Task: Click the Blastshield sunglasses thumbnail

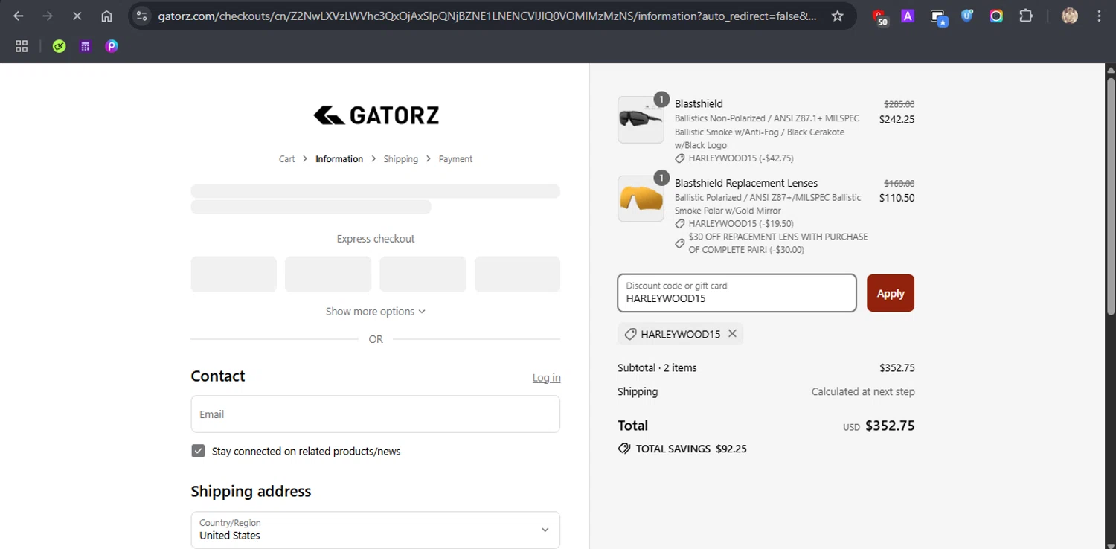Action: coord(641,120)
